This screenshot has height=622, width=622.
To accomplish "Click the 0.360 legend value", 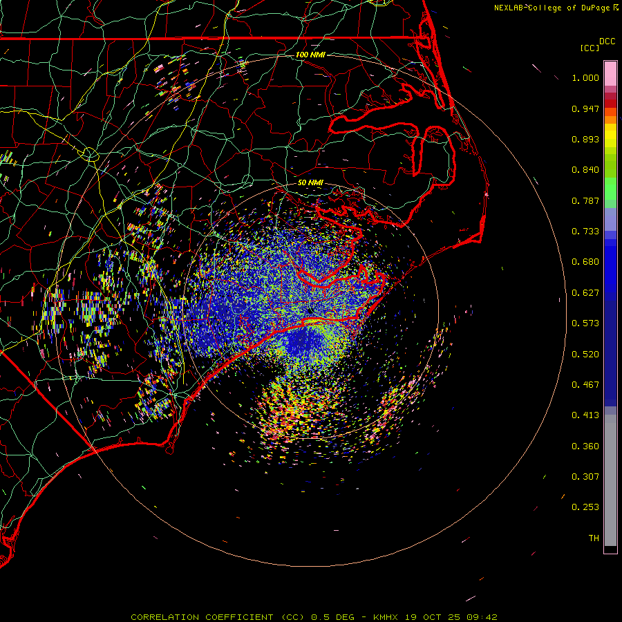I will (x=585, y=446).
